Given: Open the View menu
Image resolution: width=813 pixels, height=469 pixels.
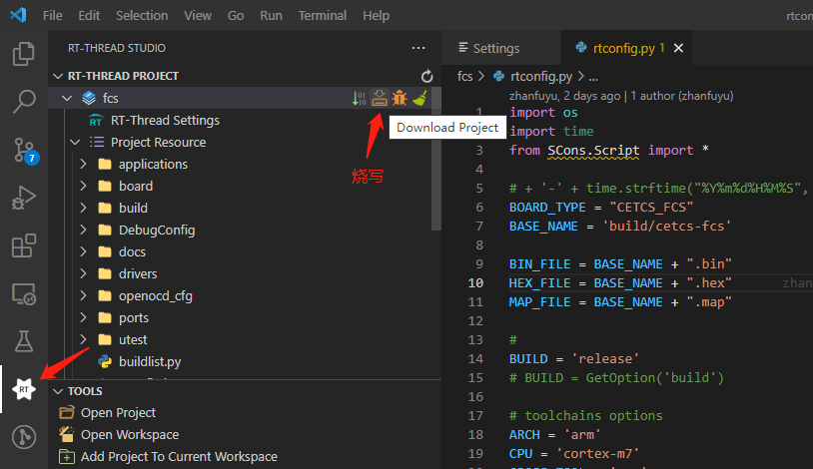Looking at the screenshot, I should point(198,16).
